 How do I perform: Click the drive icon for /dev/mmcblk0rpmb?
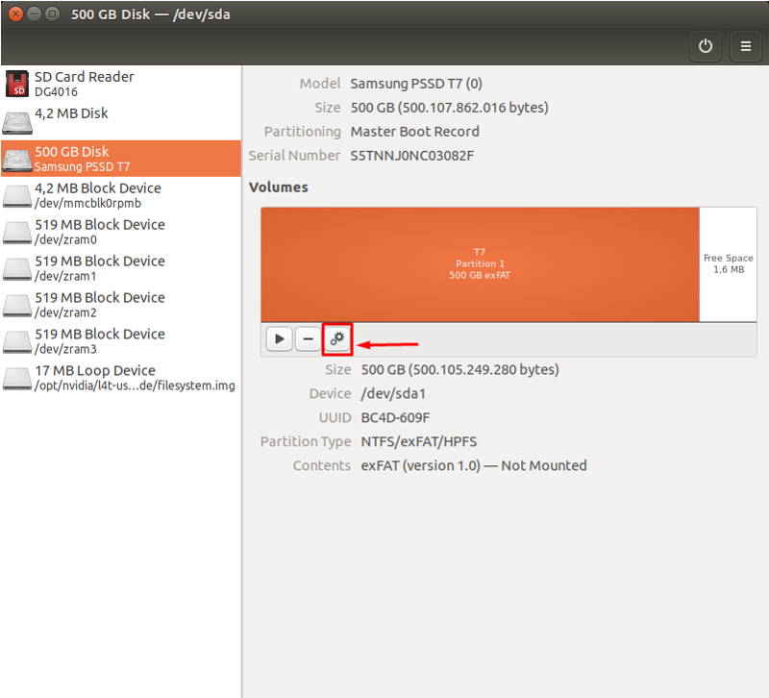click(17, 196)
